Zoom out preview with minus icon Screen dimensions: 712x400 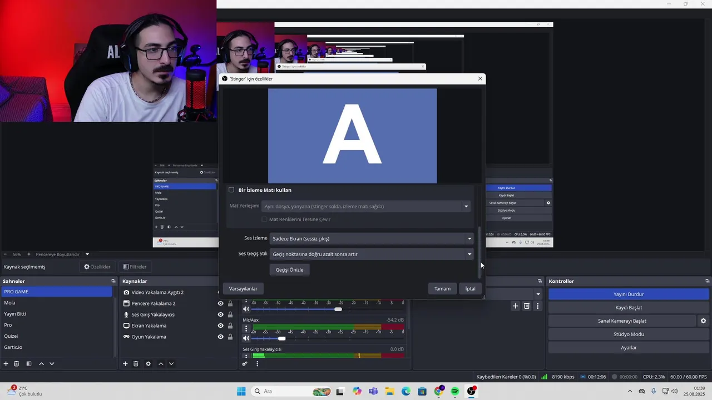(4, 254)
